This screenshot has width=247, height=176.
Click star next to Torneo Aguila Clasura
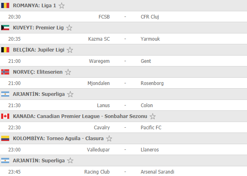click(109, 139)
